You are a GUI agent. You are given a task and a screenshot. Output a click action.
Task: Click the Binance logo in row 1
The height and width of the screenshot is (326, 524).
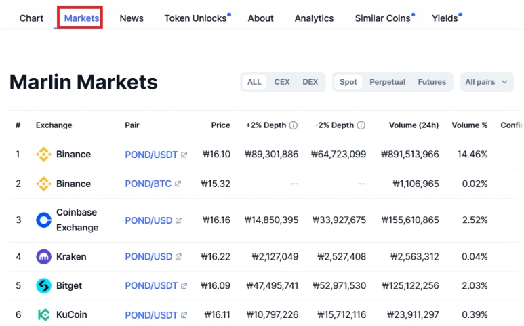tap(43, 155)
